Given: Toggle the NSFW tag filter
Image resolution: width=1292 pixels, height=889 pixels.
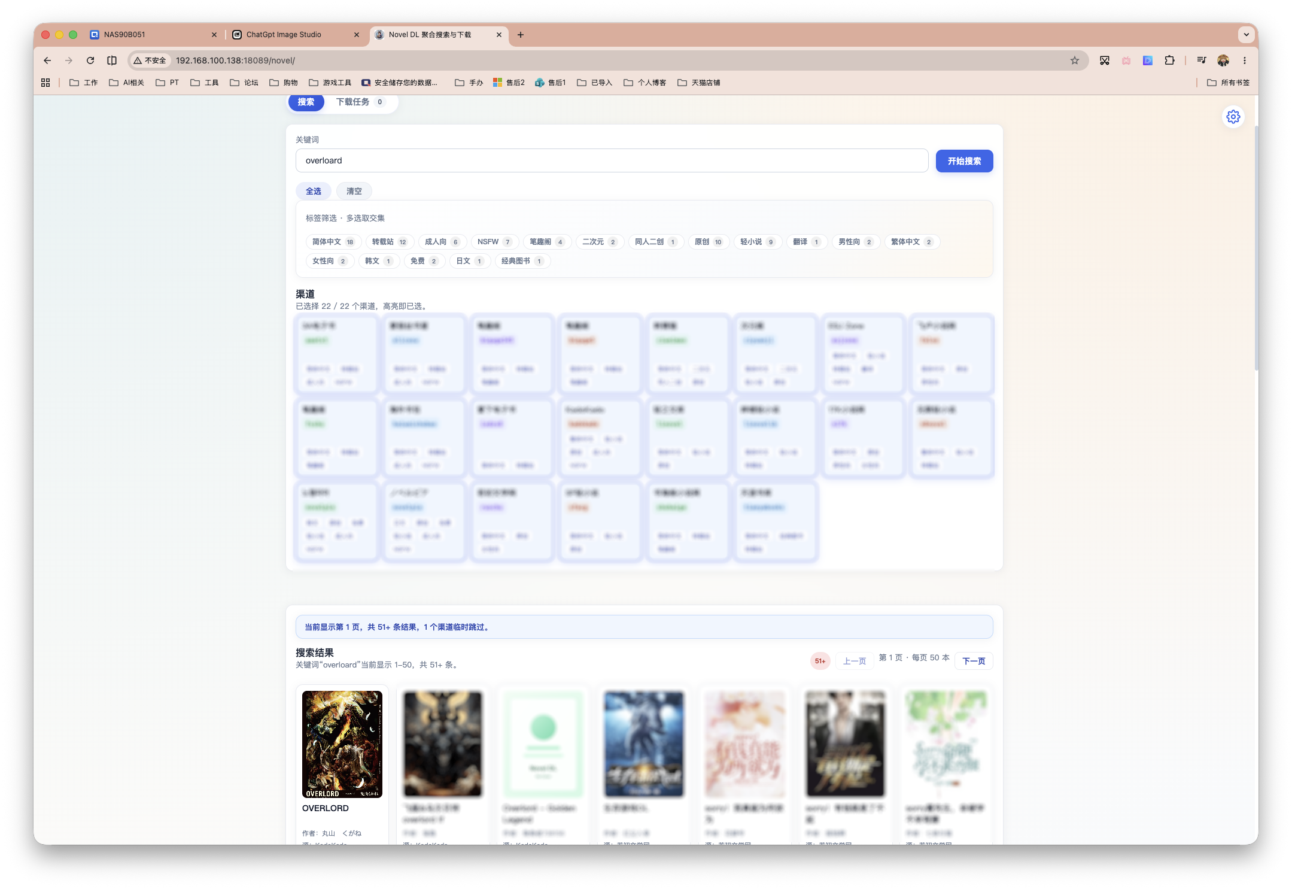Looking at the screenshot, I should pos(494,242).
